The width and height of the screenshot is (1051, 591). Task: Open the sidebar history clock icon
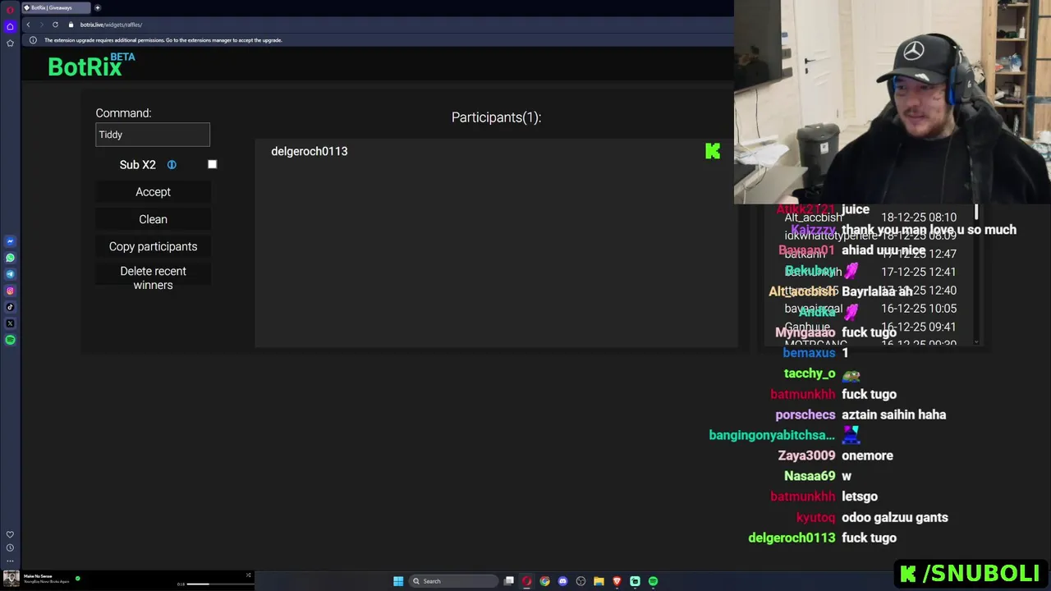click(10, 547)
